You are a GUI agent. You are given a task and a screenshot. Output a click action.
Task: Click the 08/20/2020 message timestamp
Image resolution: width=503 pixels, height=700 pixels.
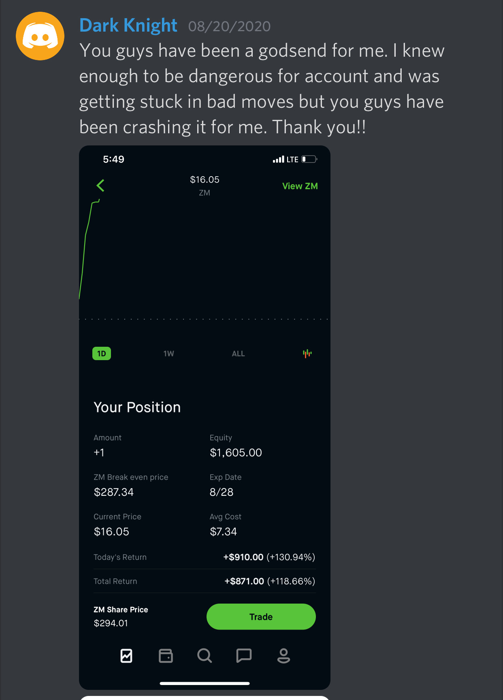229,26
